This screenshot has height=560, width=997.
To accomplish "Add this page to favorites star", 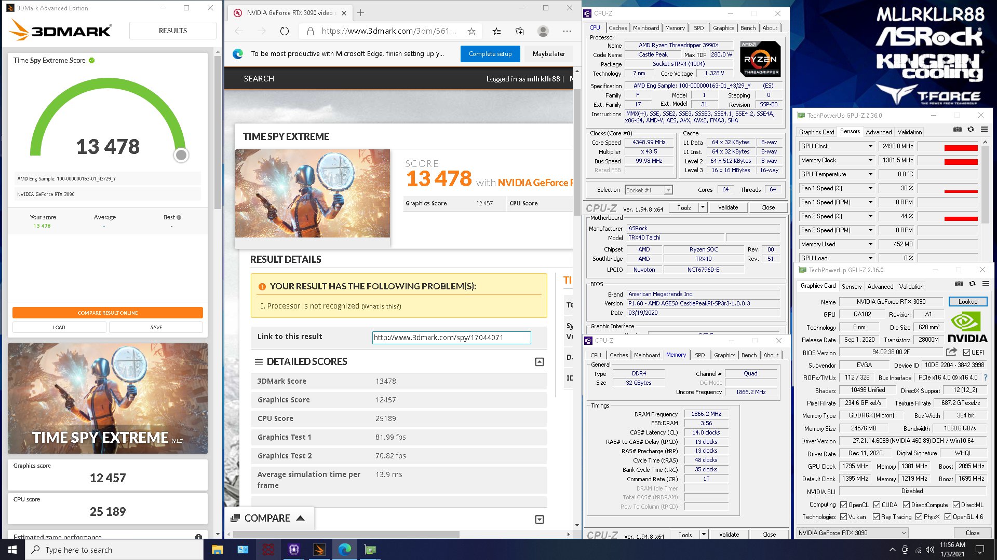I will pyautogui.click(x=471, y=31).
